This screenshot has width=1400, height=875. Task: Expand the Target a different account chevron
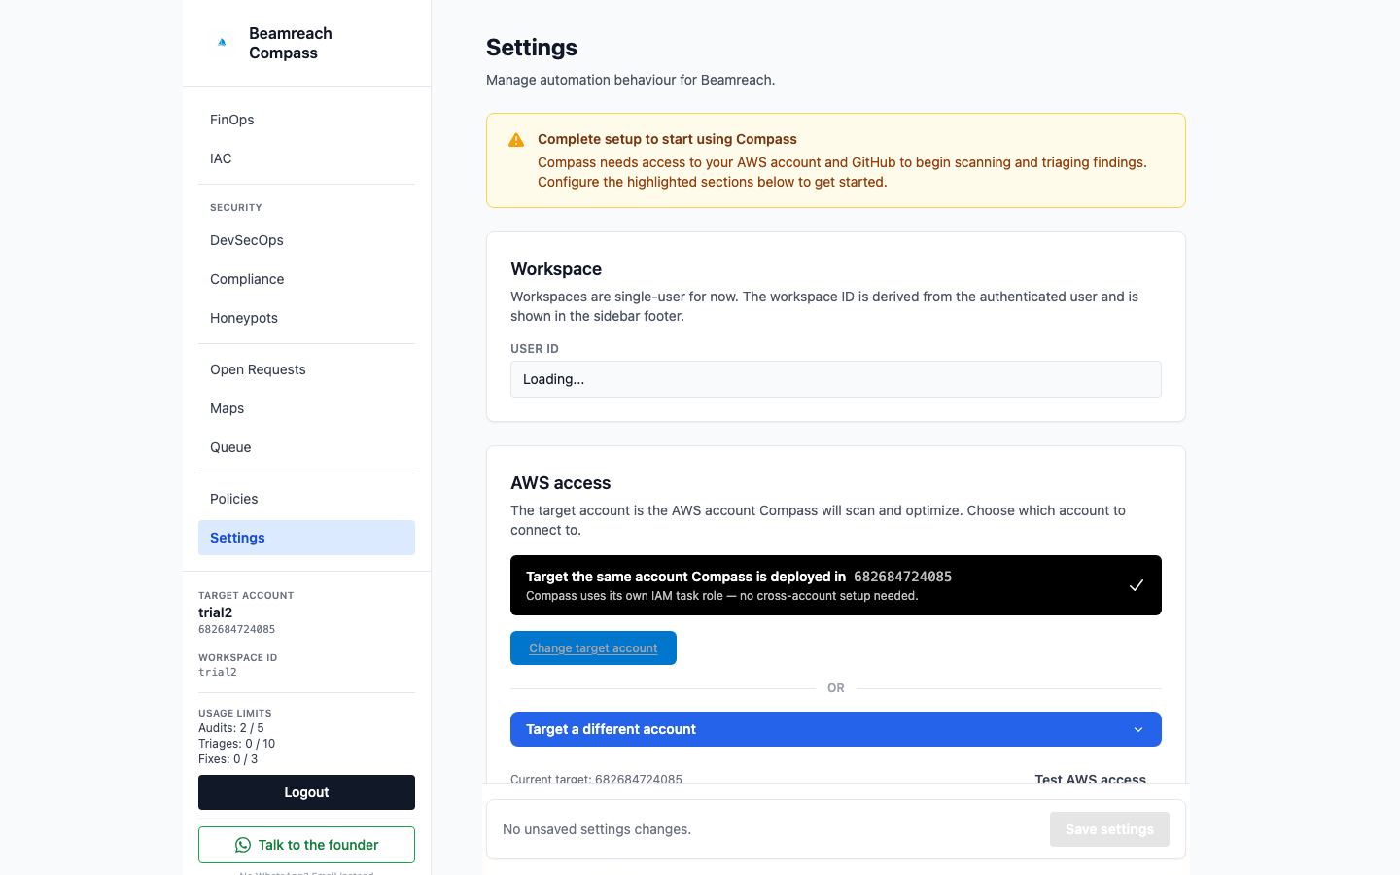pyautogui.click(x=1138, y=730)
